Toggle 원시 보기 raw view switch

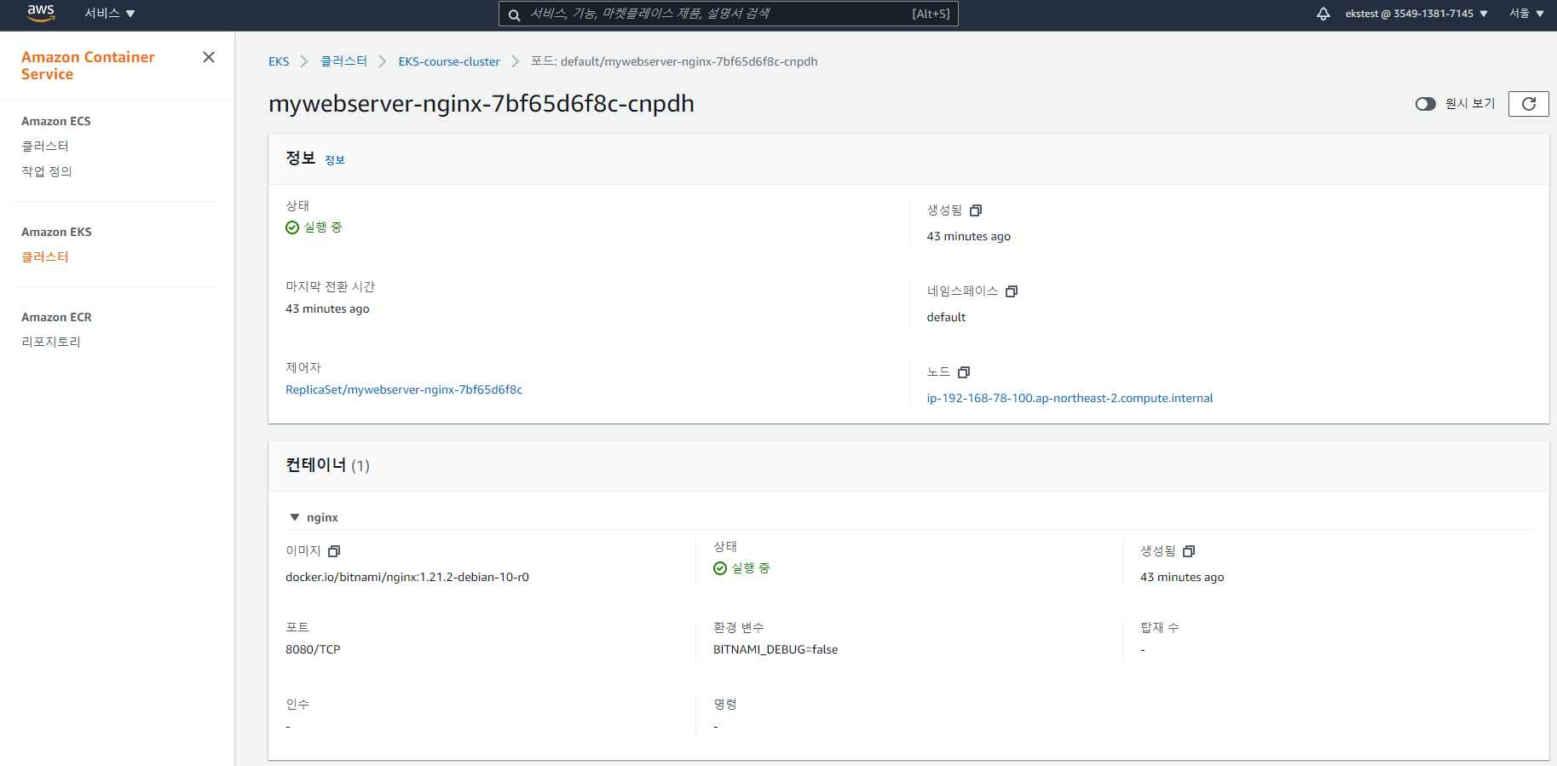(x=1426, y=104)
